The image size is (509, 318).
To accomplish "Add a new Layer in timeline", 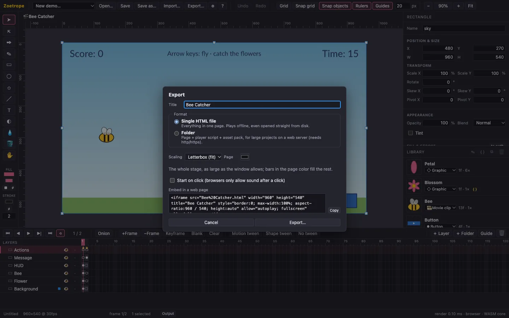I will click(441, 234).
